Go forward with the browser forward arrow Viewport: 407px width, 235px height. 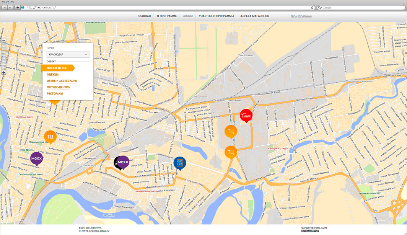pyautogui.click(x=10, y=8)
